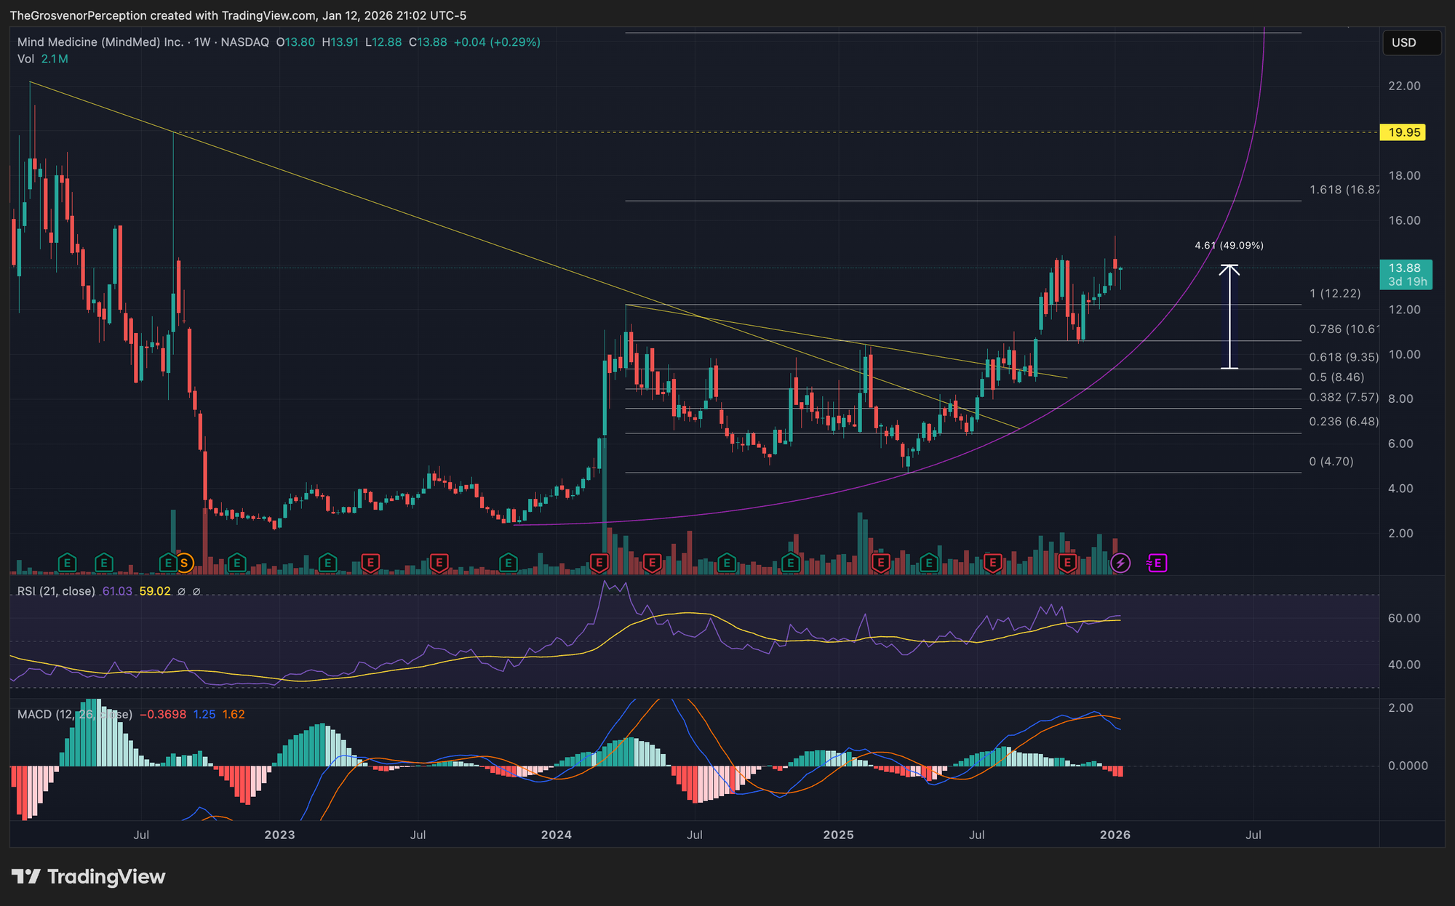Click the yellow 19.95 price label
This screenshot has width=1455, height=906.
point(1403,132)
